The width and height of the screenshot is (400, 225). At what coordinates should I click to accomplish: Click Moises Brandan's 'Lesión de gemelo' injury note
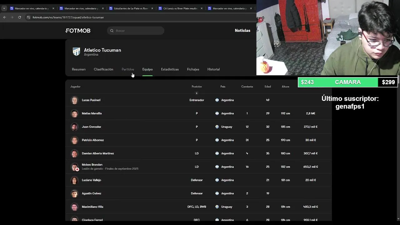coord(110,169)
